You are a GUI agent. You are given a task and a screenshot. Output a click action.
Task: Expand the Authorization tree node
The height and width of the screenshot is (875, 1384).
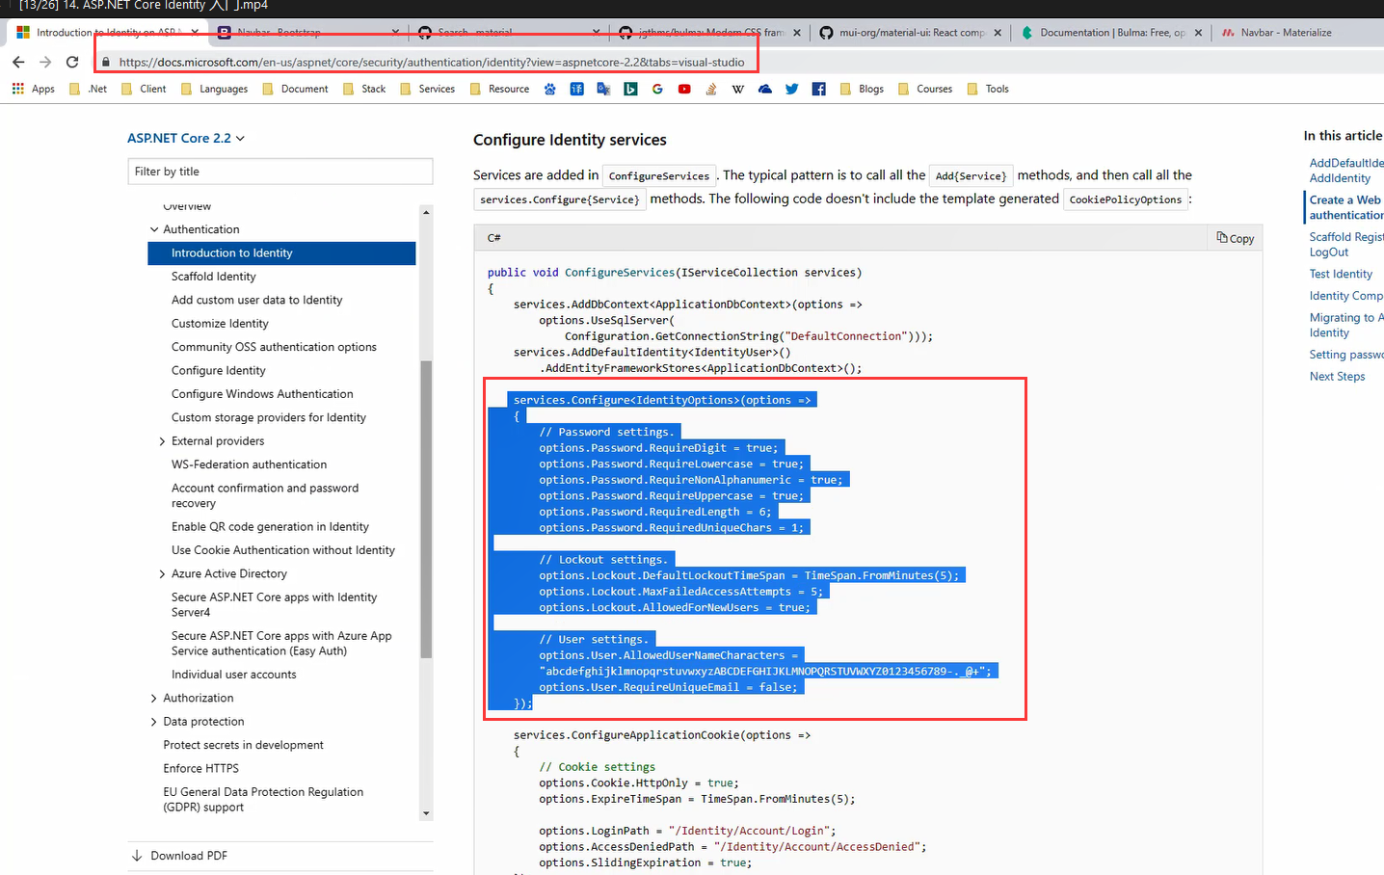point(154,699)
